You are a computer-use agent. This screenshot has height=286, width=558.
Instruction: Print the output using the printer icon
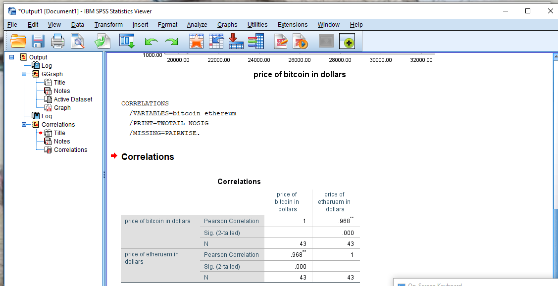point(57,41)
